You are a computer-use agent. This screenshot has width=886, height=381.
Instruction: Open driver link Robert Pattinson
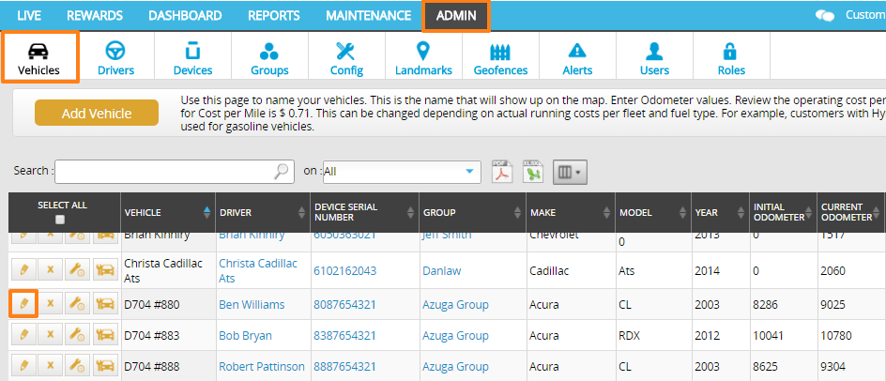point(262,367)
